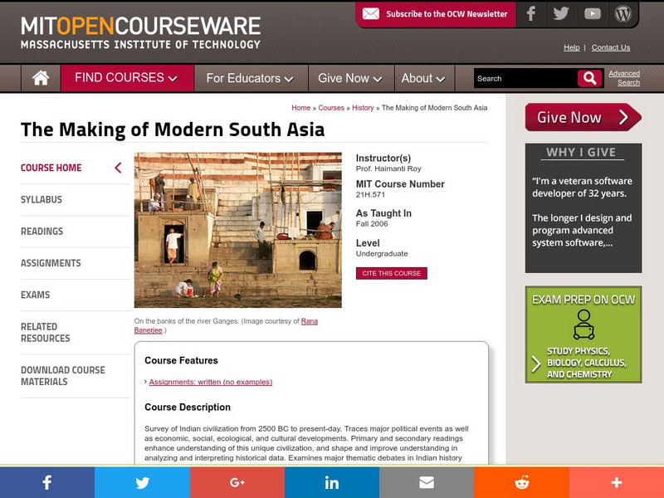664x498 pixels.
Task: Expand the About menu
Action: pos(423,78)
